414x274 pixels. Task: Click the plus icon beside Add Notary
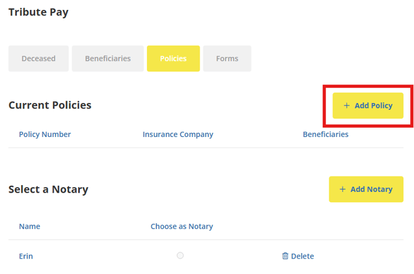pyautogui.click(x=342, y=189)
